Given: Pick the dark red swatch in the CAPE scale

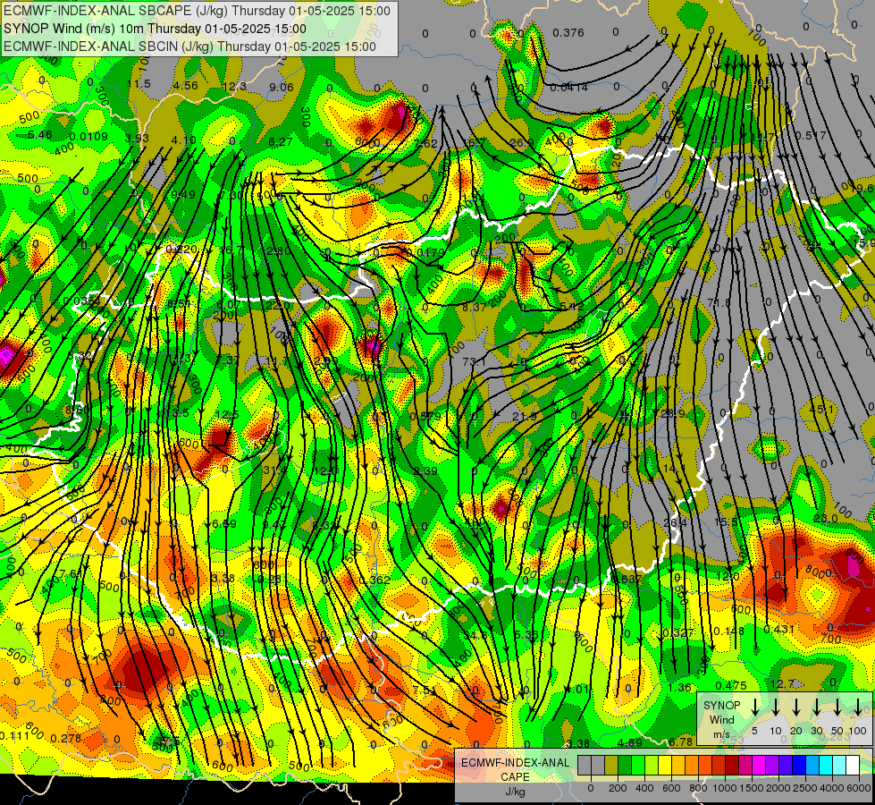Looking at the screenshot, I should pos(732,765).
